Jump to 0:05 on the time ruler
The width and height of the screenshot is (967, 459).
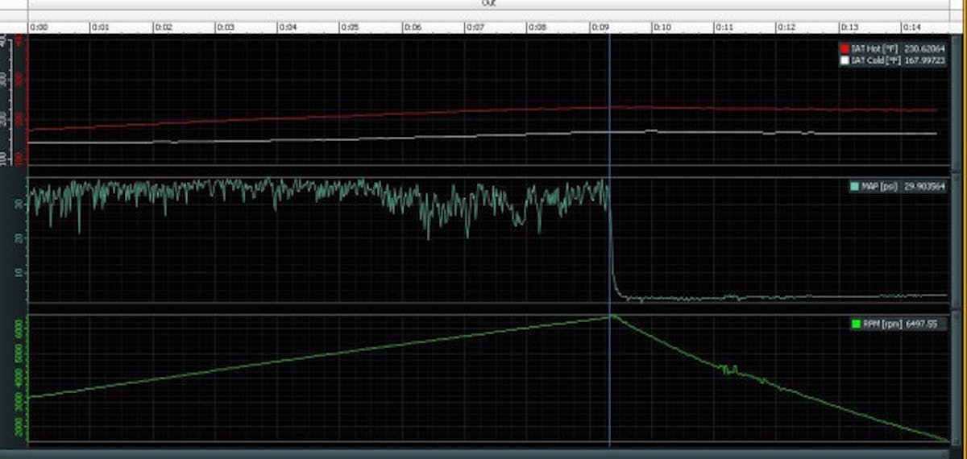click(350, 27)
